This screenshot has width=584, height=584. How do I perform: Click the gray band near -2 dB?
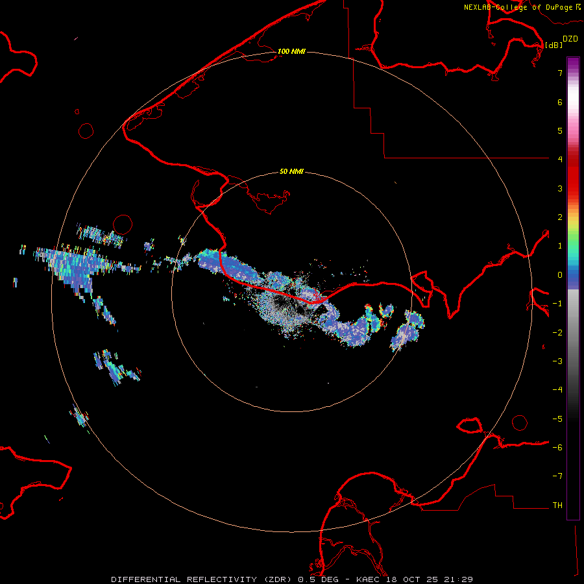pos(573,333)
